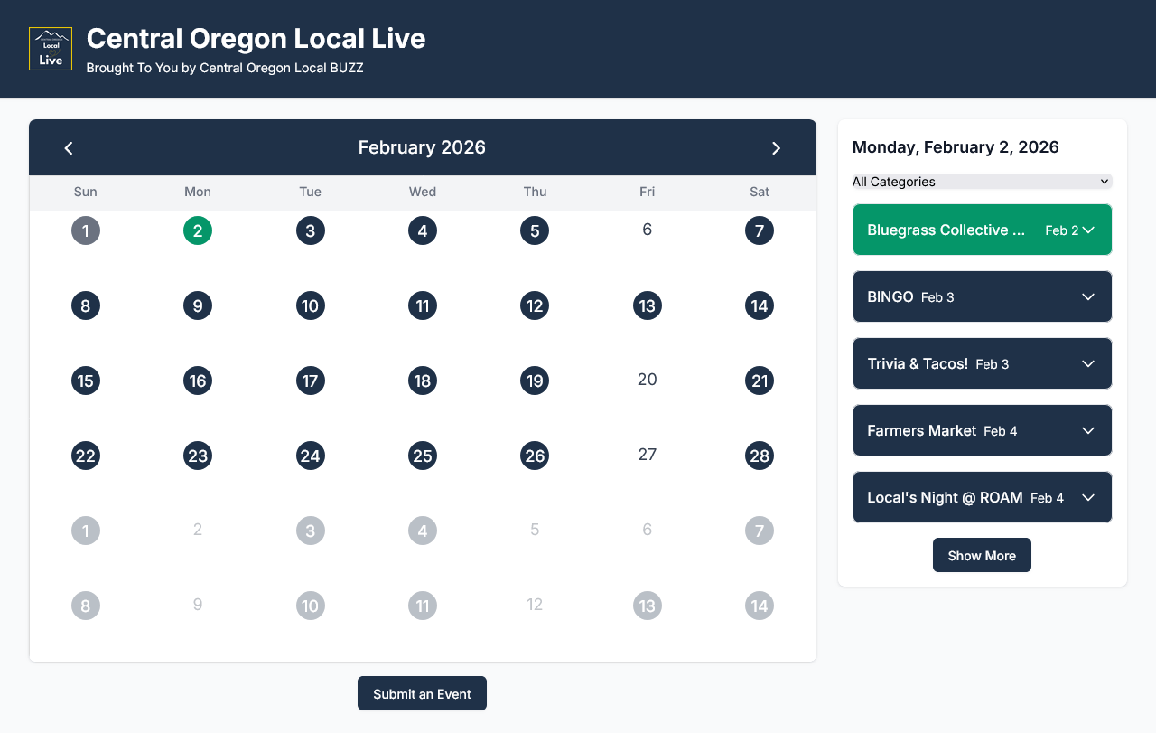
Task: Choose February 25 date circle
Action: [x=423, y=456]
